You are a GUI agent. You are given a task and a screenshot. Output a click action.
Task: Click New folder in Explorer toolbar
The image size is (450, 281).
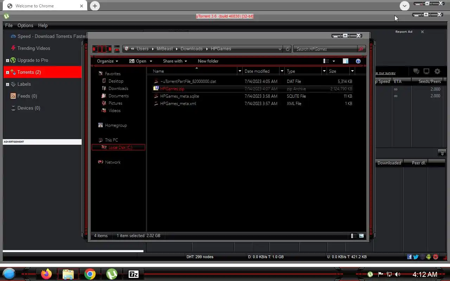208,61
